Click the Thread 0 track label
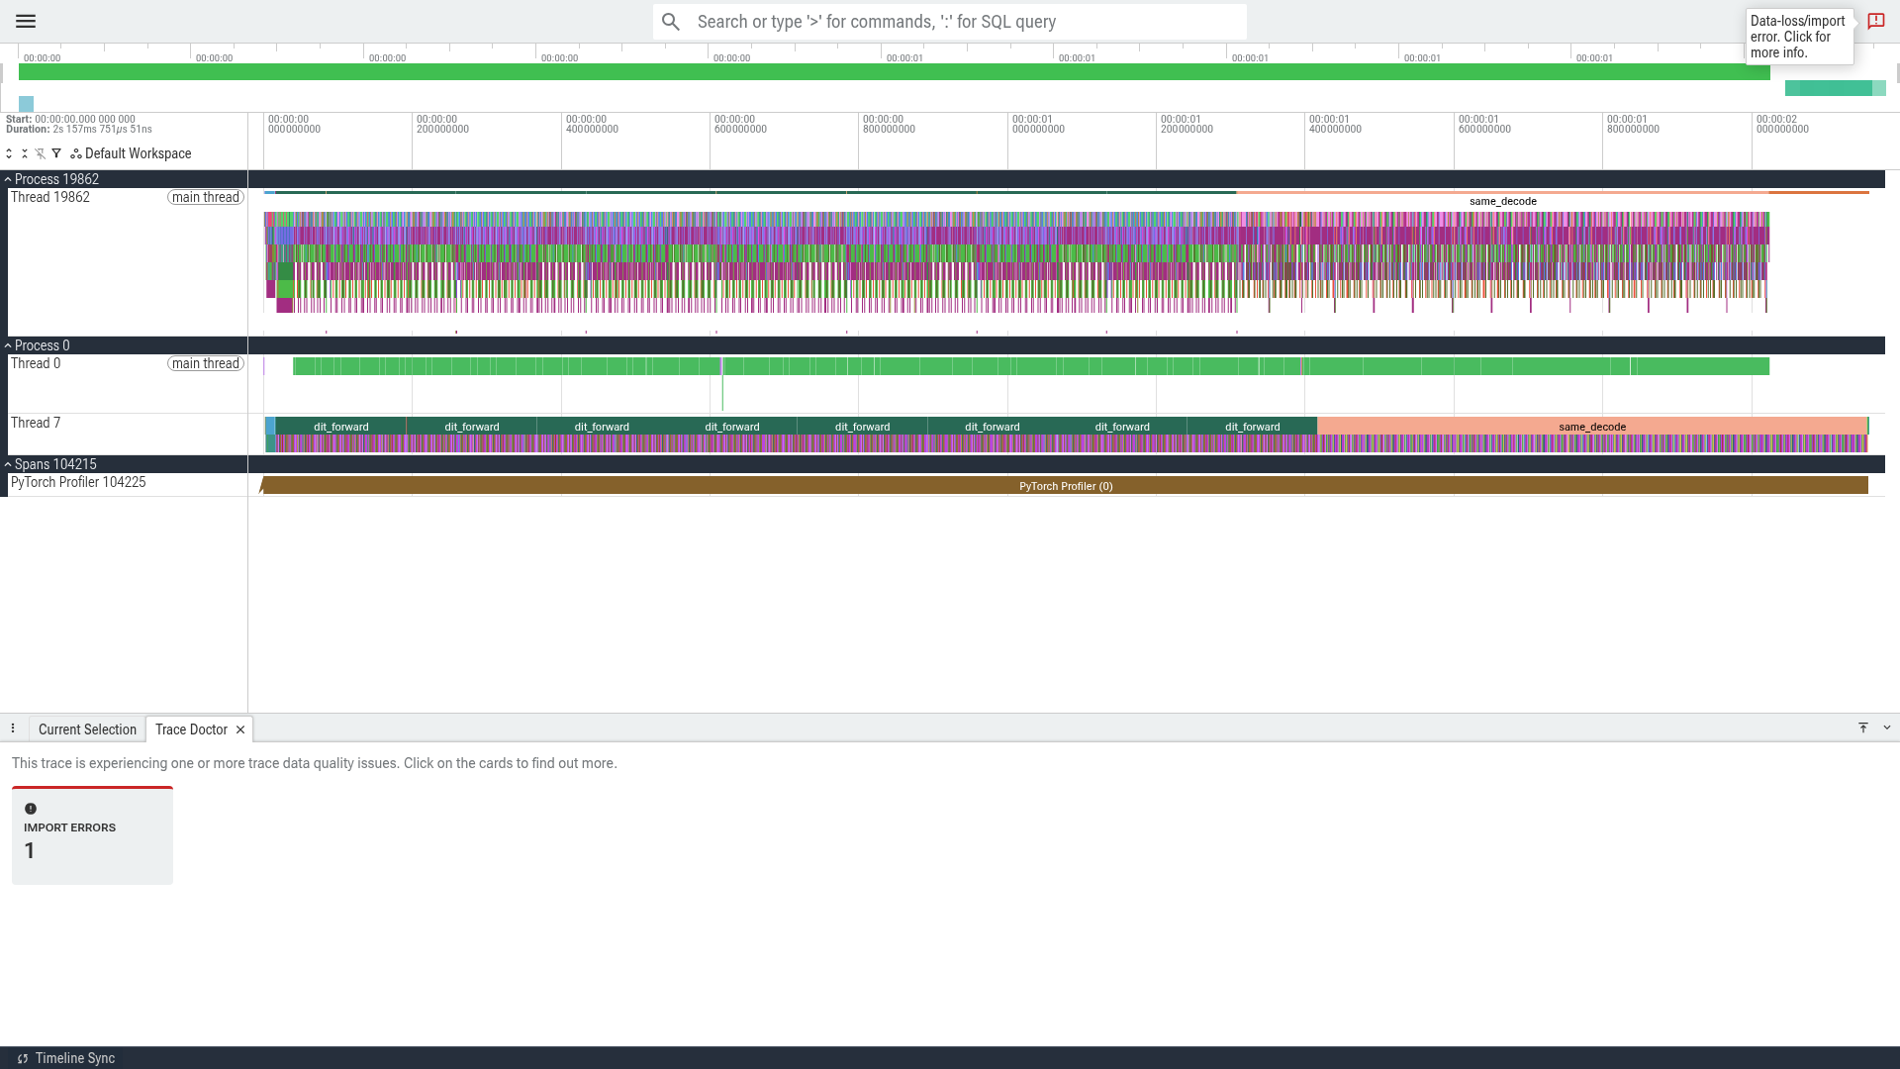The width and height of the screenshot is (1900, 1069). click(x=36, y=363)
